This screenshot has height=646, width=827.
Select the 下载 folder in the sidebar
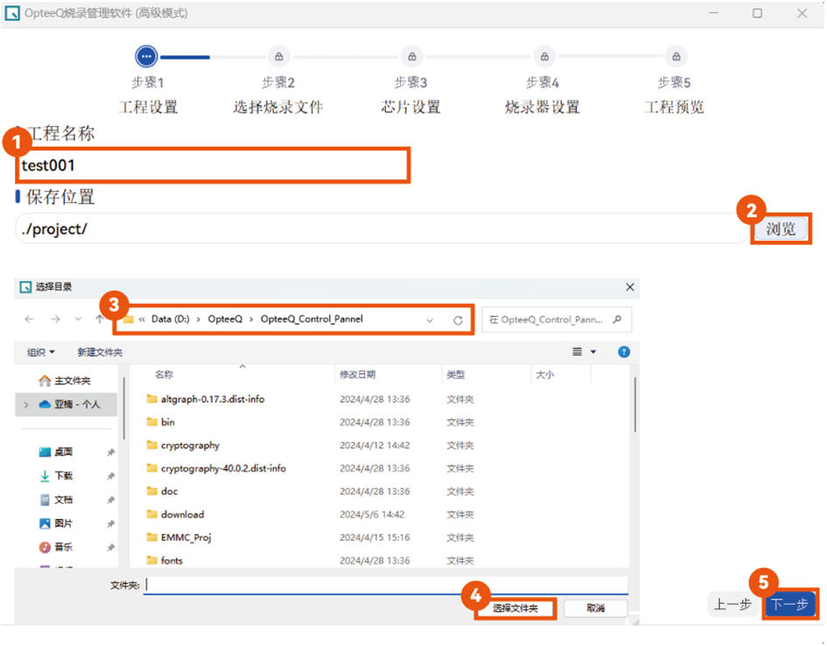[x=63, y=476]
